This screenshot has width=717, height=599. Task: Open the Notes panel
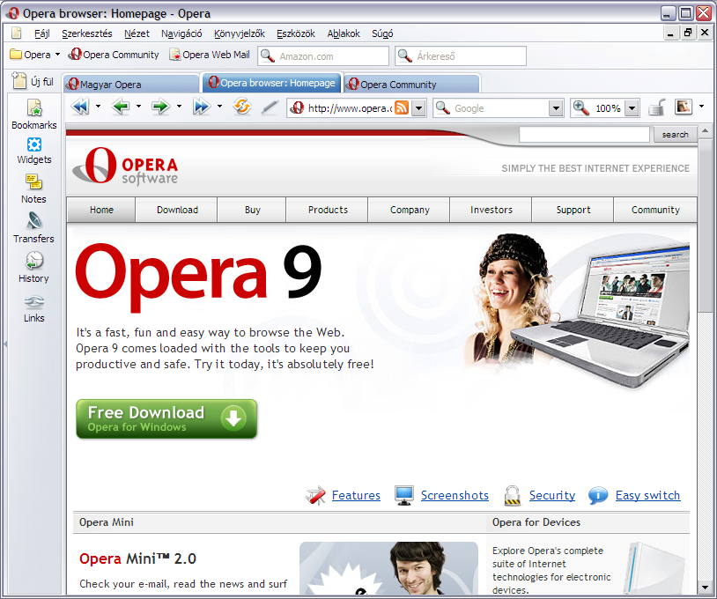coord(33,189)
